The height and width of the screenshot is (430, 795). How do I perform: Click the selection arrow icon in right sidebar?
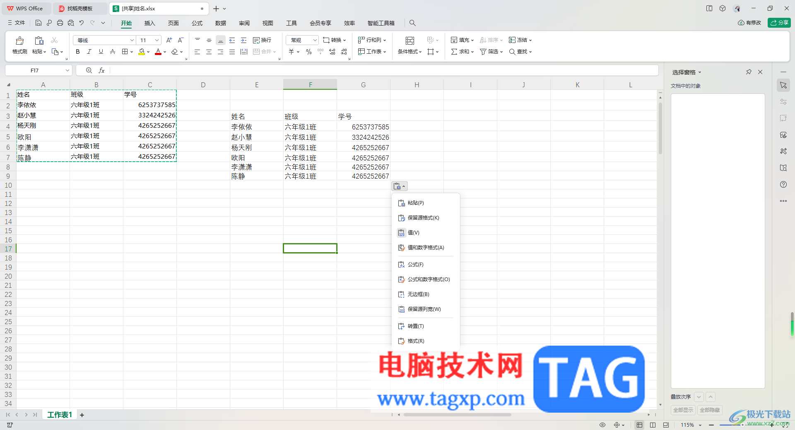coord(783,85)
